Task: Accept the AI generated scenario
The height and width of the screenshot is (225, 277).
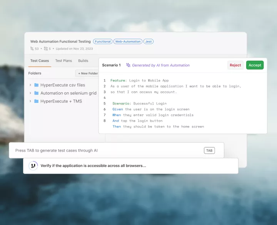Action: 255,65
